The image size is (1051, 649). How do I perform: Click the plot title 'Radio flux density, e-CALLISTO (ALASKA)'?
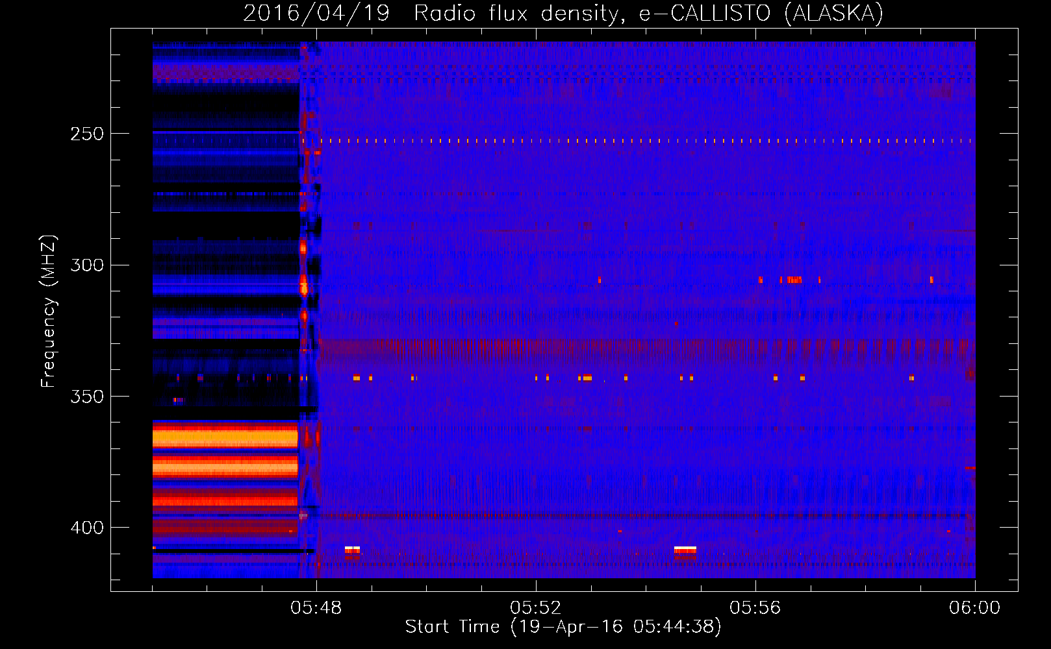648,14
